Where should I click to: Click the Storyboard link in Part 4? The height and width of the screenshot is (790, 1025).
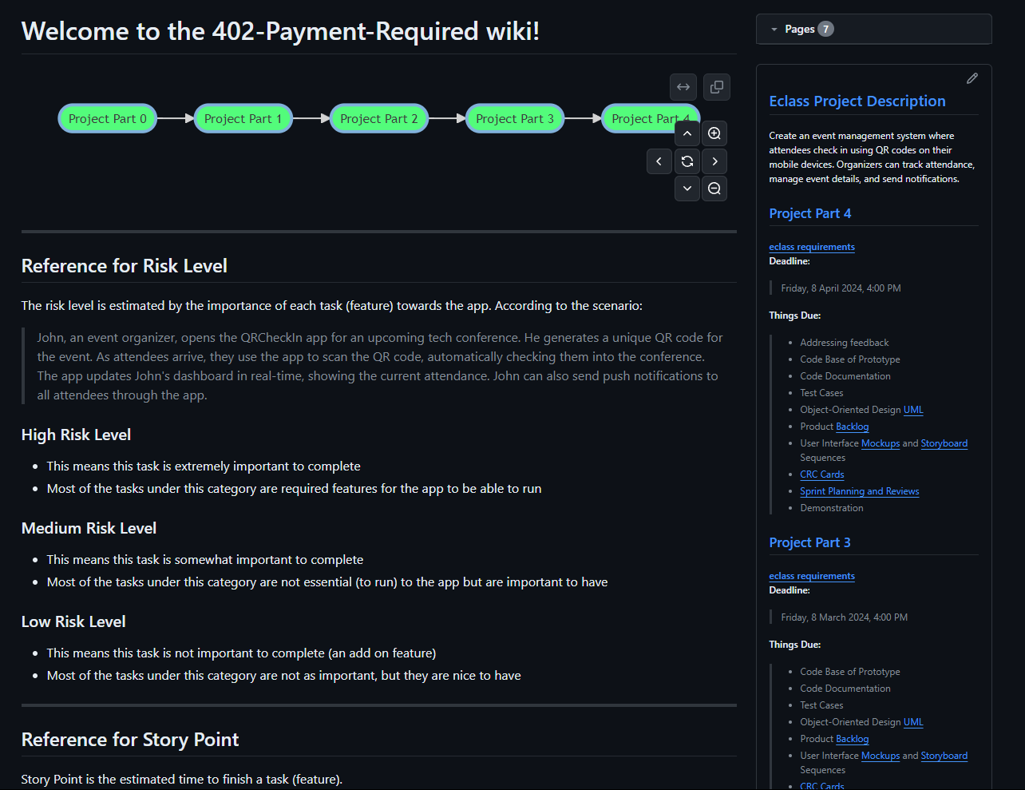[x=944, y=443]
